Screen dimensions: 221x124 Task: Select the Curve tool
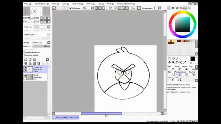[x=171, y=79]
